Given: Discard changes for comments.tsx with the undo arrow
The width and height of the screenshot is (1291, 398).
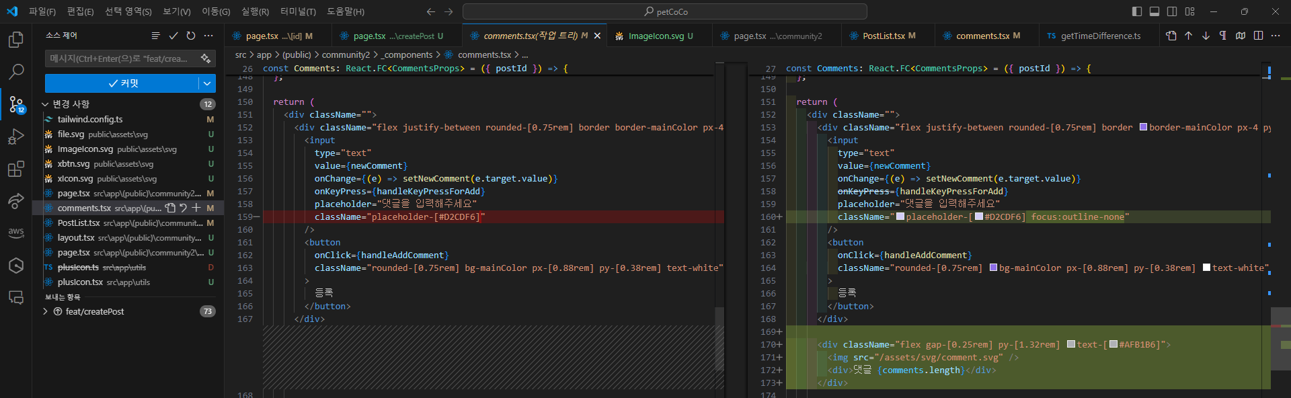Looking at the screenshot, I should point(183,208).
